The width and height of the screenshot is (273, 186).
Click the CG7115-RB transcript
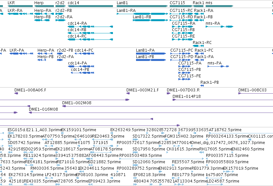[183, 33]
